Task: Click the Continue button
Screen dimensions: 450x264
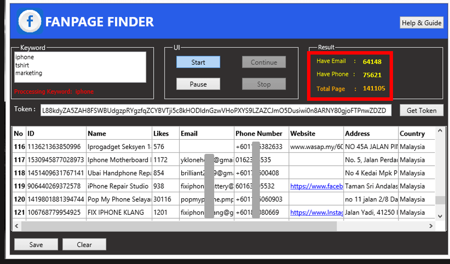Action: click(x=264, y=62)
